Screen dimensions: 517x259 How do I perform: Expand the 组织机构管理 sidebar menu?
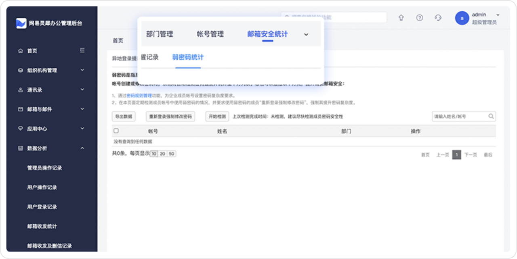point(82,70)
